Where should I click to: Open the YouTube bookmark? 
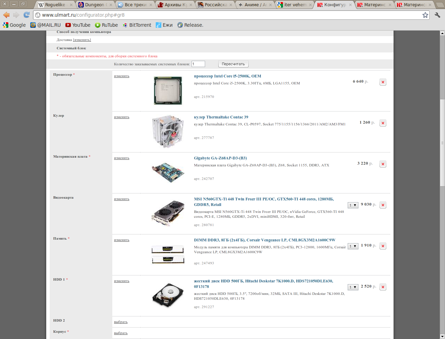tap(78, 25)
